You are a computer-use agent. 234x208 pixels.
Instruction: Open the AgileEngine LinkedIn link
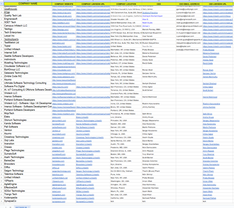(x=85, y=185)
